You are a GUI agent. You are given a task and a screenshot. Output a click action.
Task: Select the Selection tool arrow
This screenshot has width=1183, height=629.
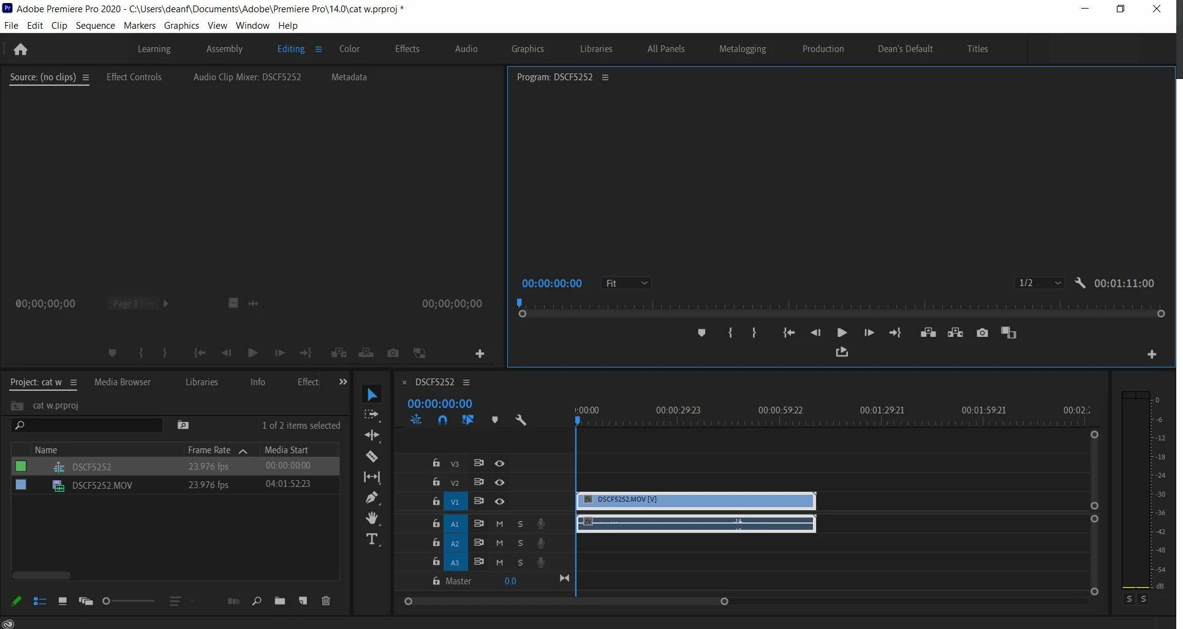(372, 394)
